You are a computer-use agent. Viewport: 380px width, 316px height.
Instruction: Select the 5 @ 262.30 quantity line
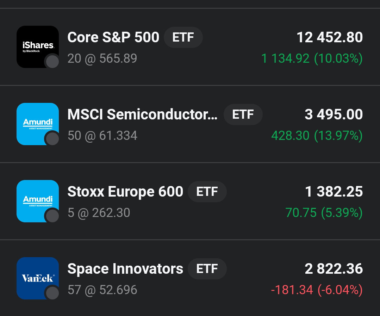pyautogui.click(x=99, y=213)
